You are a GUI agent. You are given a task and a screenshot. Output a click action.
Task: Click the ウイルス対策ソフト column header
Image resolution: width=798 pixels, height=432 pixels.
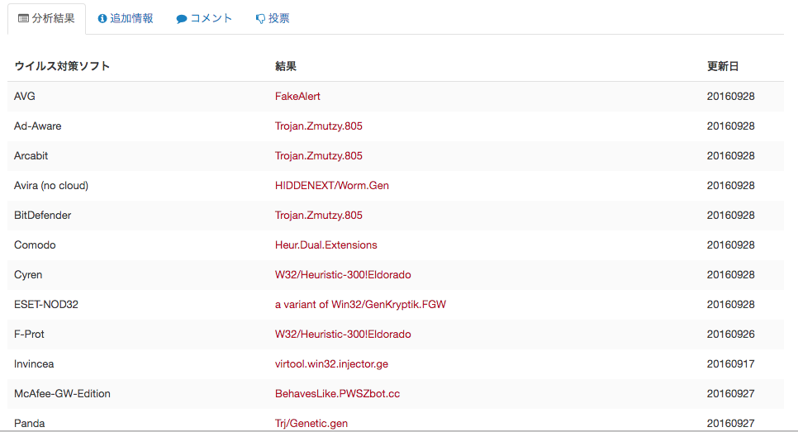[x=62, y=66]
